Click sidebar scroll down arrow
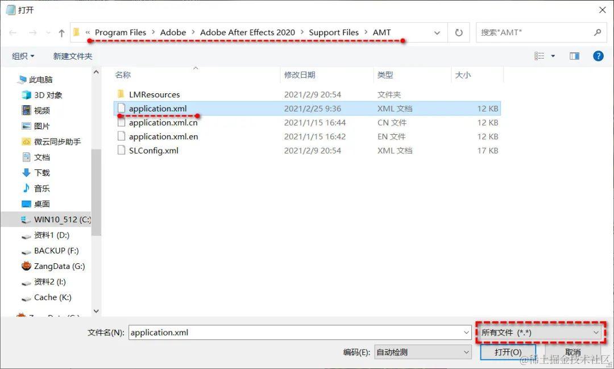Screen dimensions: 614x369 pyautogui.click(x=96, y=312)
